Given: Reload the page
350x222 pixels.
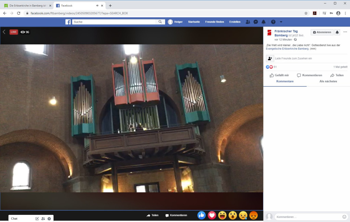Looking at the screenshot, I should point(19,13).
